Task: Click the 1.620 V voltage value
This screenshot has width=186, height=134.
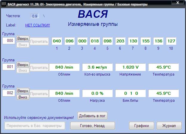Action: point(131,67)
